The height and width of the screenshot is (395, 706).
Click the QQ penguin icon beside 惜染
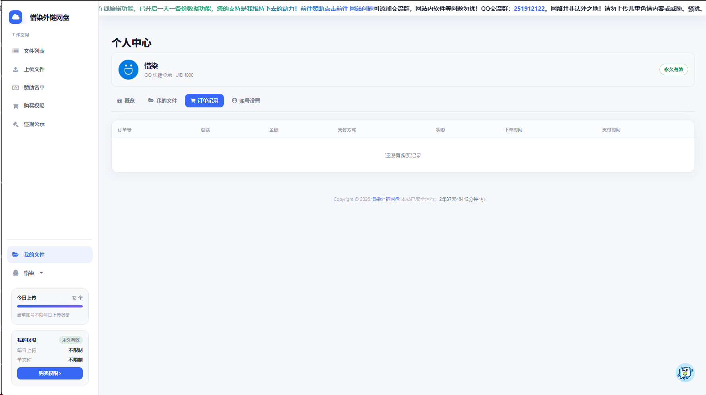[x=16, y=273]
